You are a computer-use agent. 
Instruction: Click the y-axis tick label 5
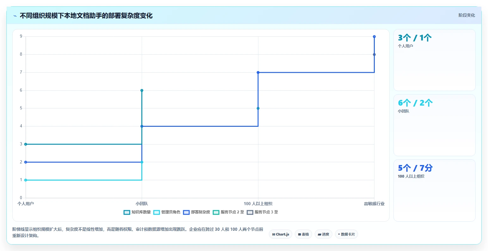point(21,108)
